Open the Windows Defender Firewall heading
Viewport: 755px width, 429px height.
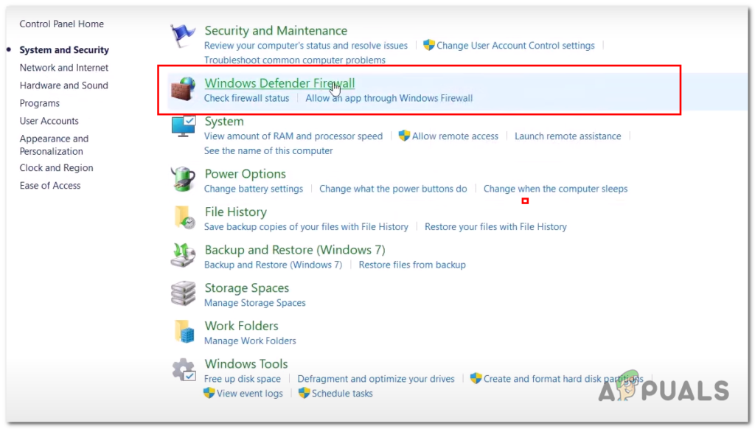point(279,83)
